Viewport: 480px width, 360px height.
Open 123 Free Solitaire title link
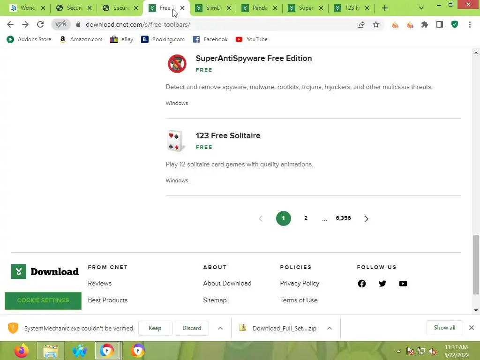(x=228, y=135)
